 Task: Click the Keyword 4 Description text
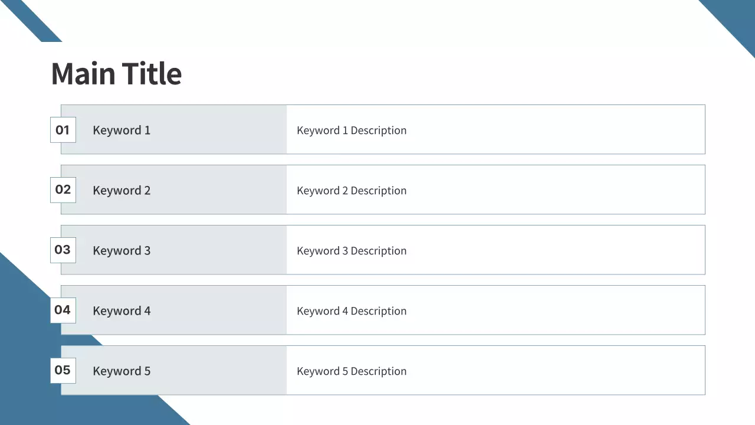[352, 311]
